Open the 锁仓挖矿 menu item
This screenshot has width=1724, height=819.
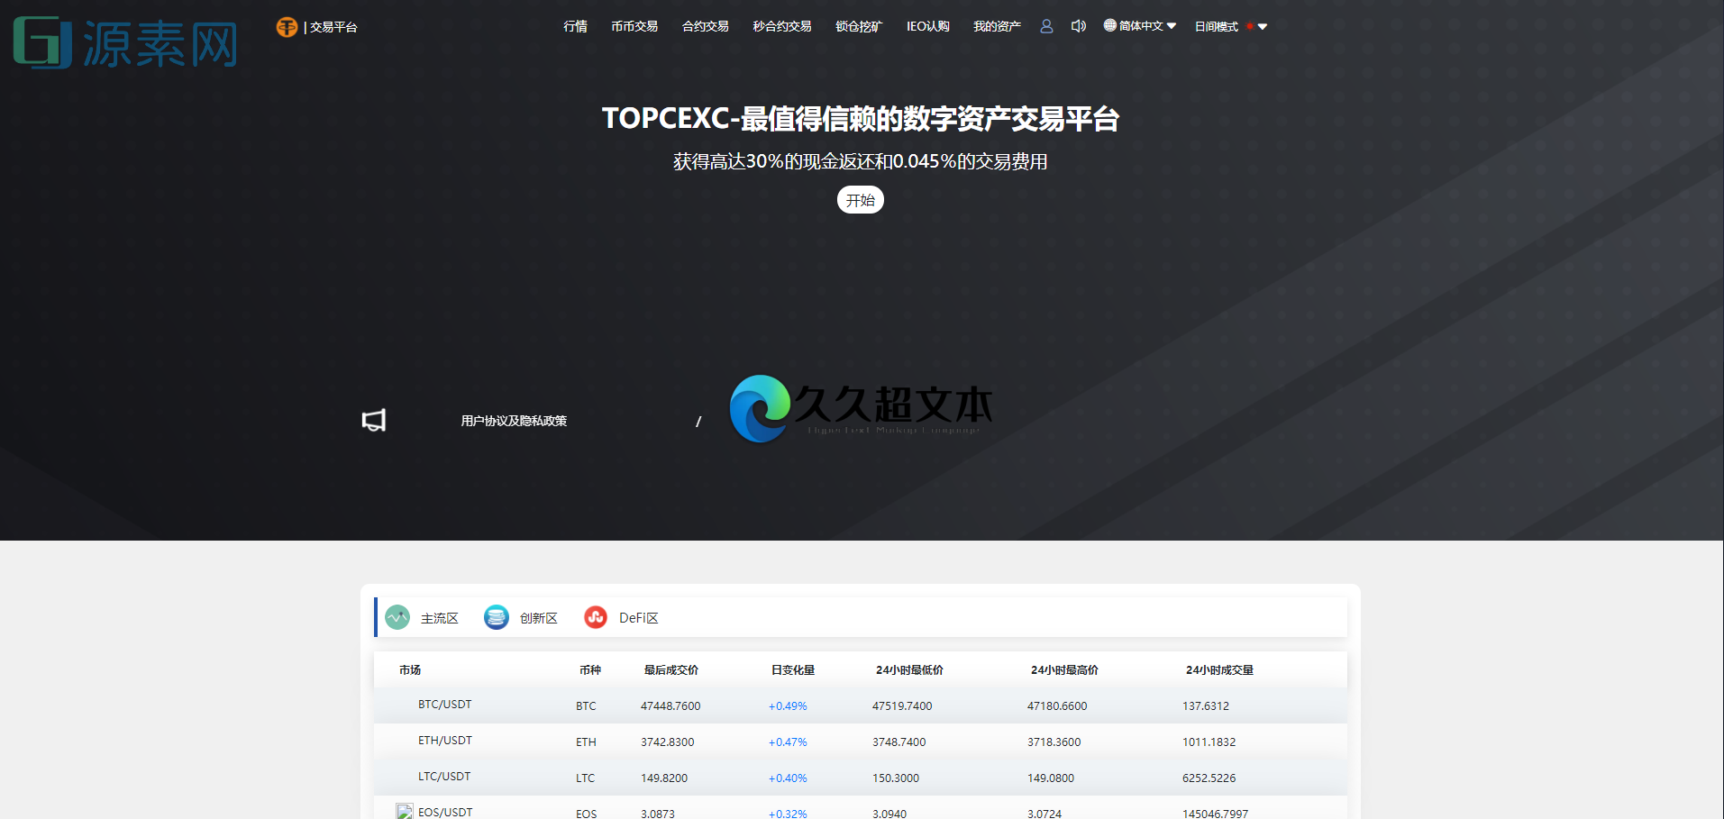(x=858, y=26)
